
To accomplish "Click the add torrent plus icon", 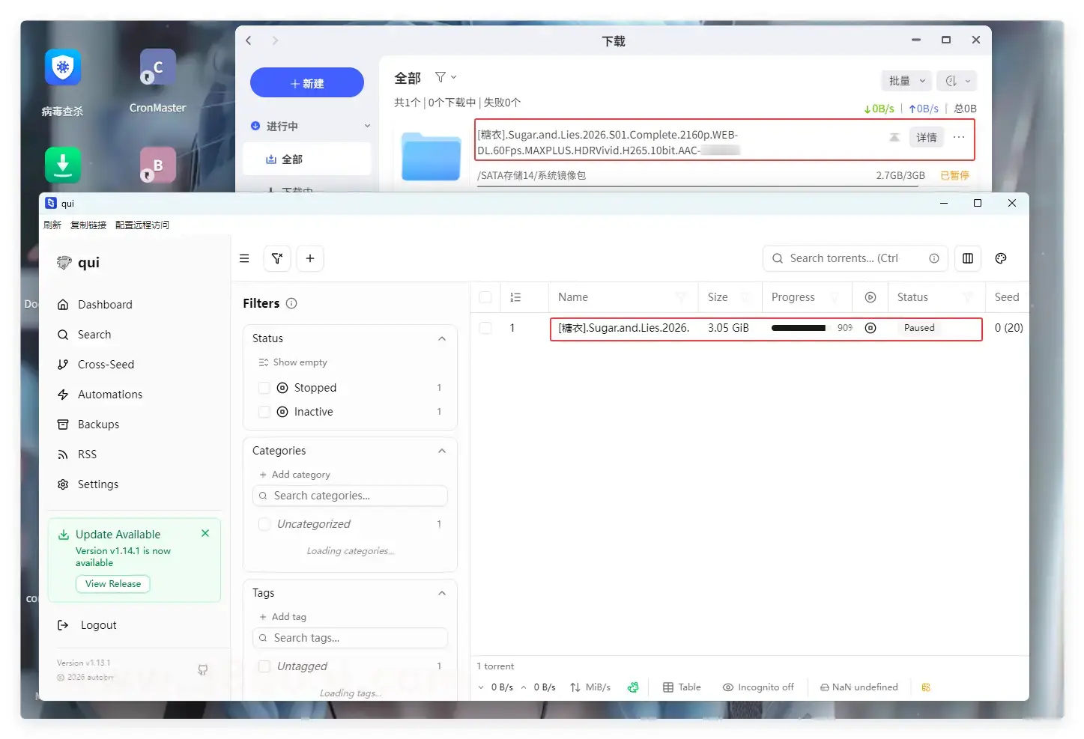I will tap(310, 258).
